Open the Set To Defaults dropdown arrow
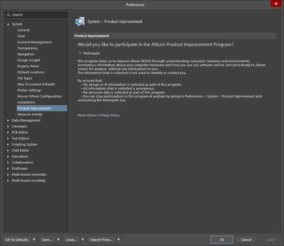The height and width of the screenshot is (246, 284). [x=34, y=239]
